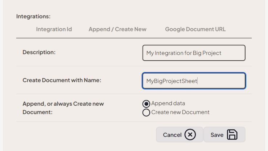This screenshot has width=268, height=151.
Task: Click Append, or always Create new Document label
Action: coord(63,108)
